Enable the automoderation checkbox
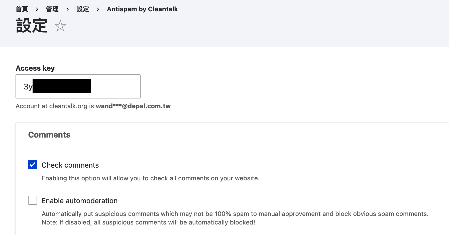The width and height of the screenshot is (449, 235). click(x=33, y=200)
